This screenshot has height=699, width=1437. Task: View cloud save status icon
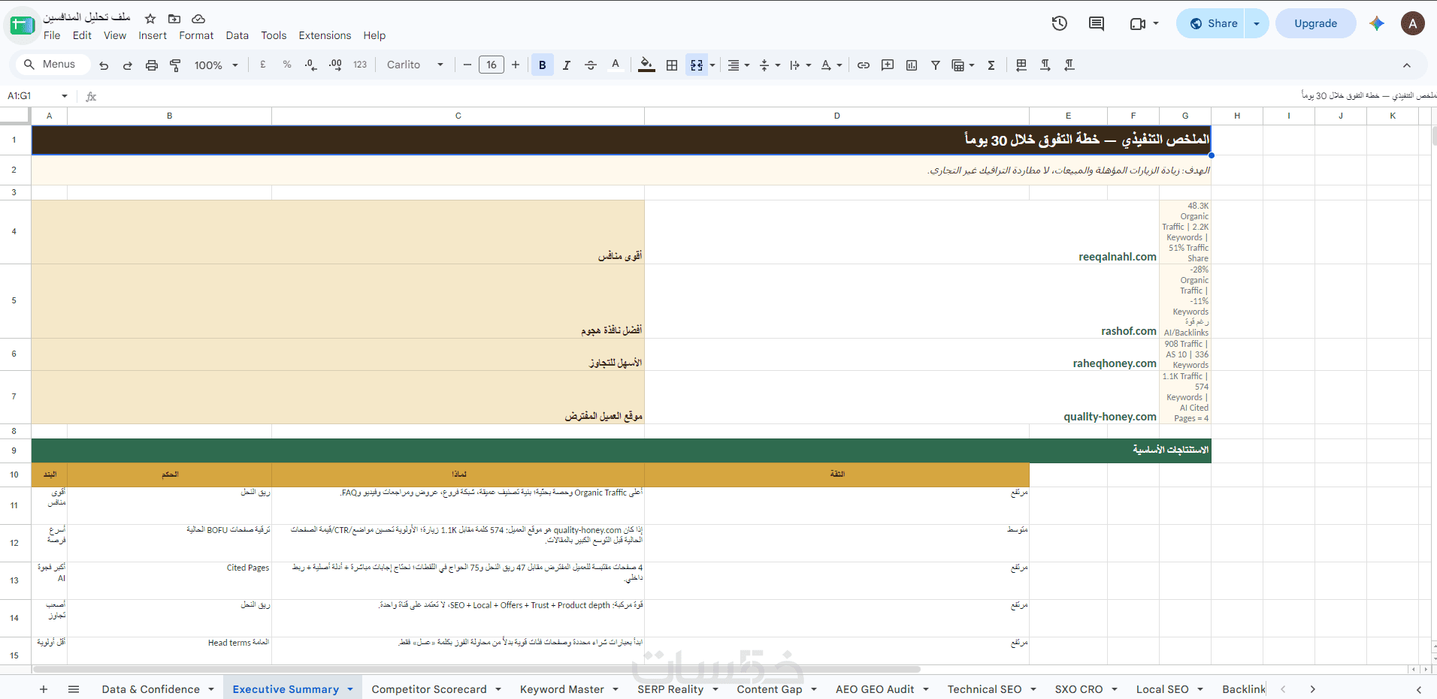tap(198, 19)
